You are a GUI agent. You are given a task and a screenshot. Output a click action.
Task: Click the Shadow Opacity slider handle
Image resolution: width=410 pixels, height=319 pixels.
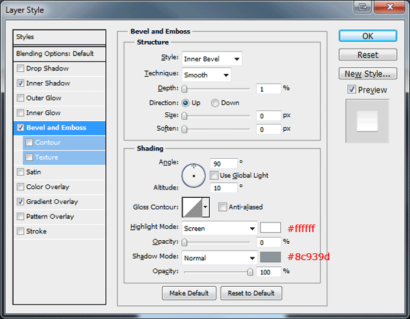pos(250,272)
